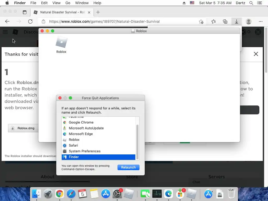
Task: Open the Go menu
Action: (x=68, y=3)
